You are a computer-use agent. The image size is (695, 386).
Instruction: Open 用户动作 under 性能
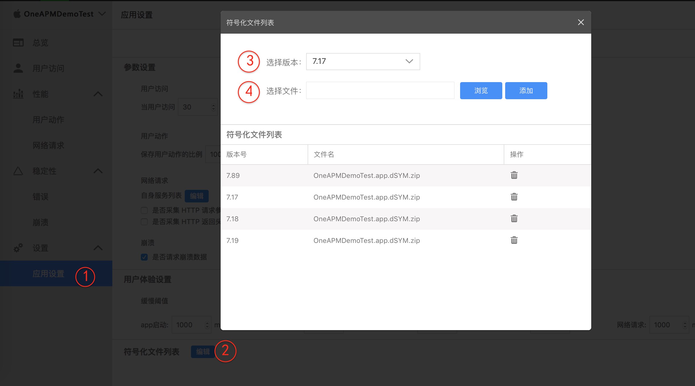(48, 120)
